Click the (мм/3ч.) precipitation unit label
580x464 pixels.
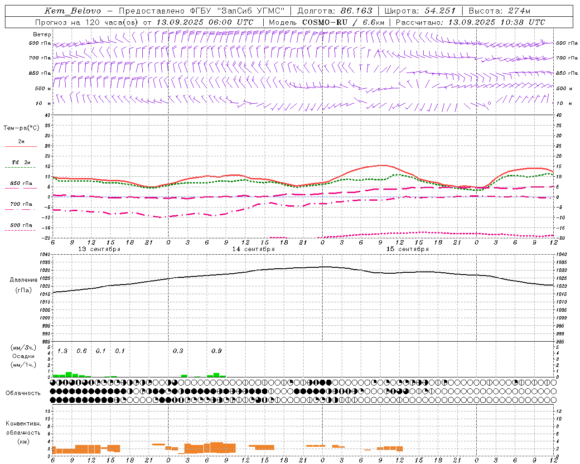[x=23, y=348]
